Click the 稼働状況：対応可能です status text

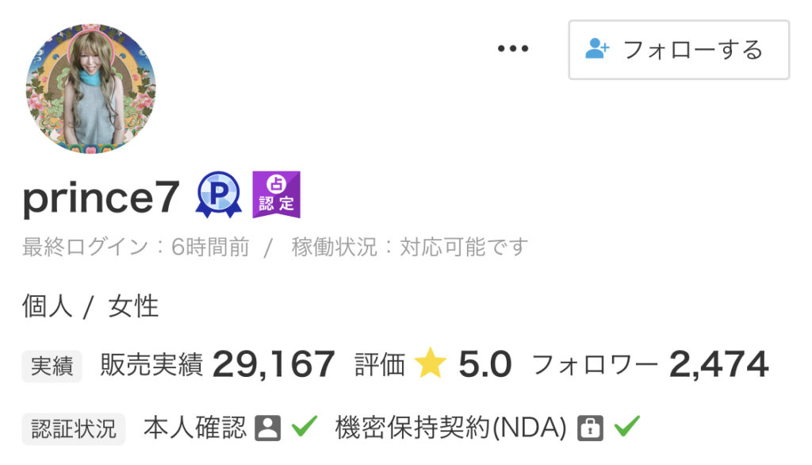click(410, 248)
